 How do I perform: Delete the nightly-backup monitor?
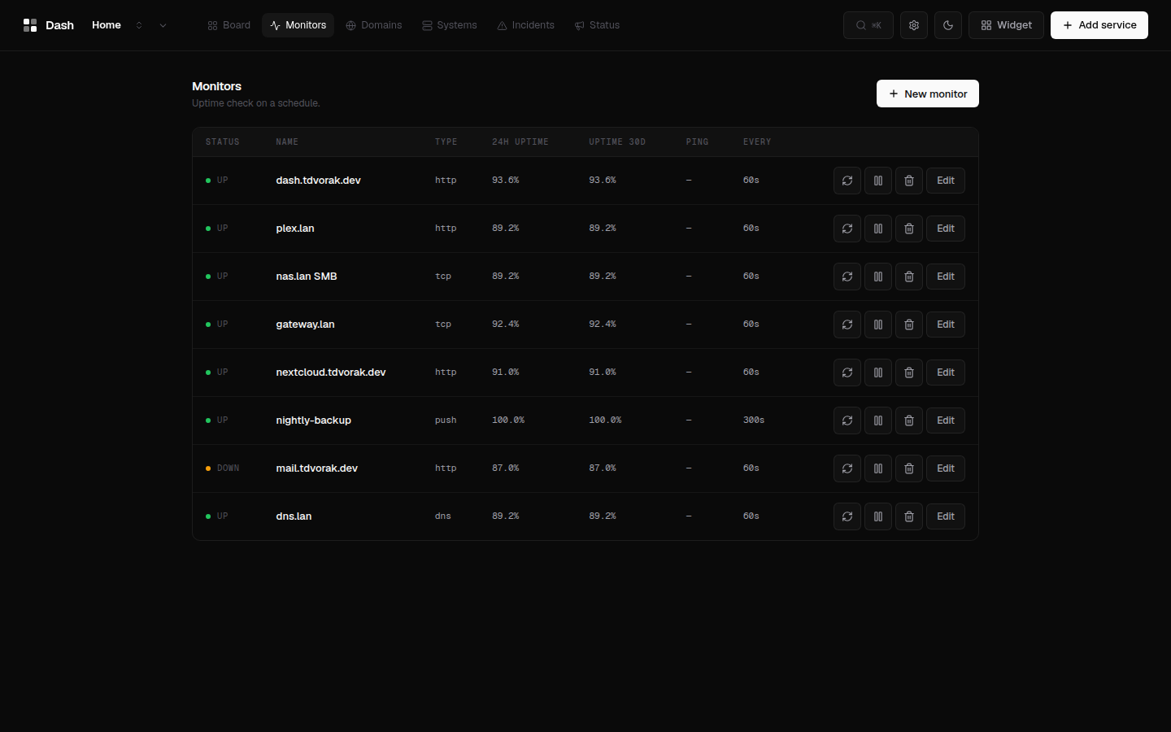[x=909, y=420]
